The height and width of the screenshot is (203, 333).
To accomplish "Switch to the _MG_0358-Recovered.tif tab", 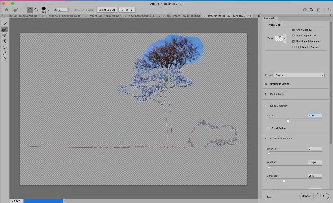I will tap(105, 16).
